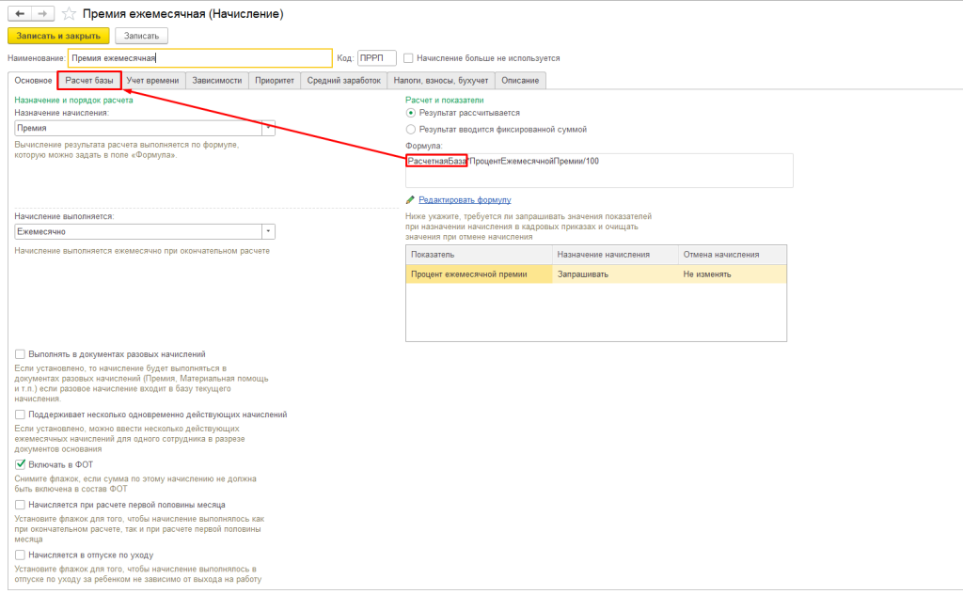Switch to the 'Расчет базы' tab
The width and height of the screenshot is (963, 594).
89,81
